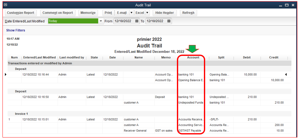This screenshot has height=140, width=302.
Task: Open the window system menu icon
Action: (x=6, y=5)
